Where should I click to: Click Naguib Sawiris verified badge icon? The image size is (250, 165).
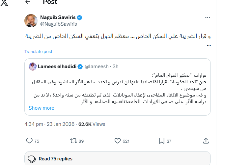pyautogui.click(x=79, y=17)
